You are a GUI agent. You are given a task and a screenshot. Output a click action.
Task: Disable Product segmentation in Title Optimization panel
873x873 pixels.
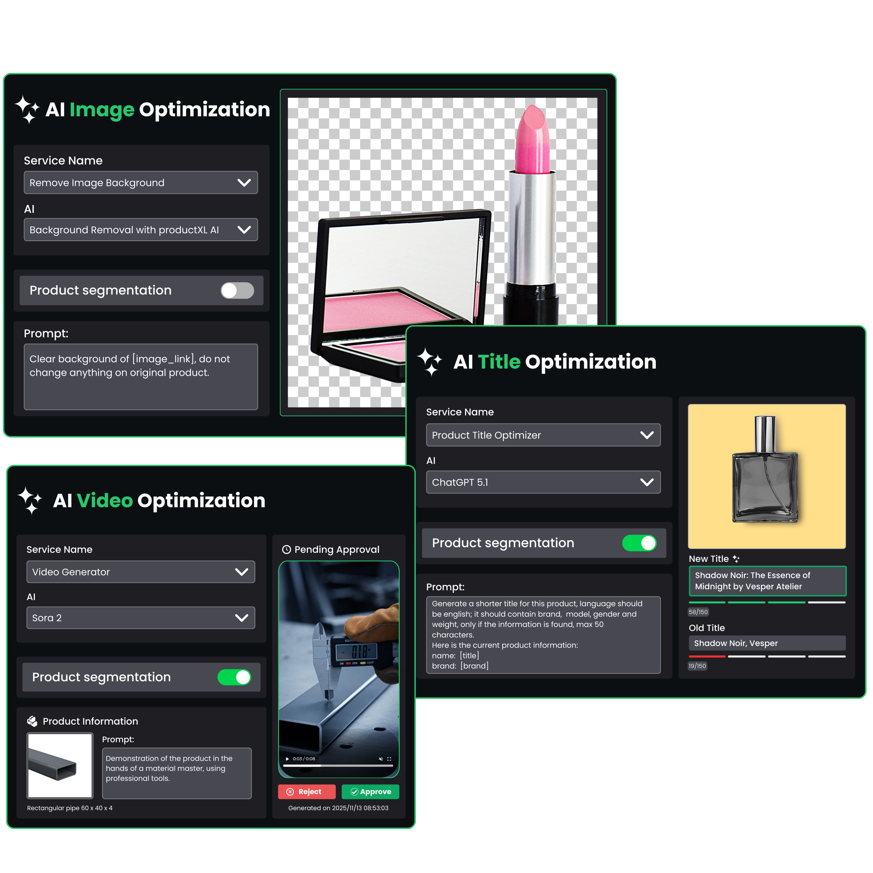639,543
